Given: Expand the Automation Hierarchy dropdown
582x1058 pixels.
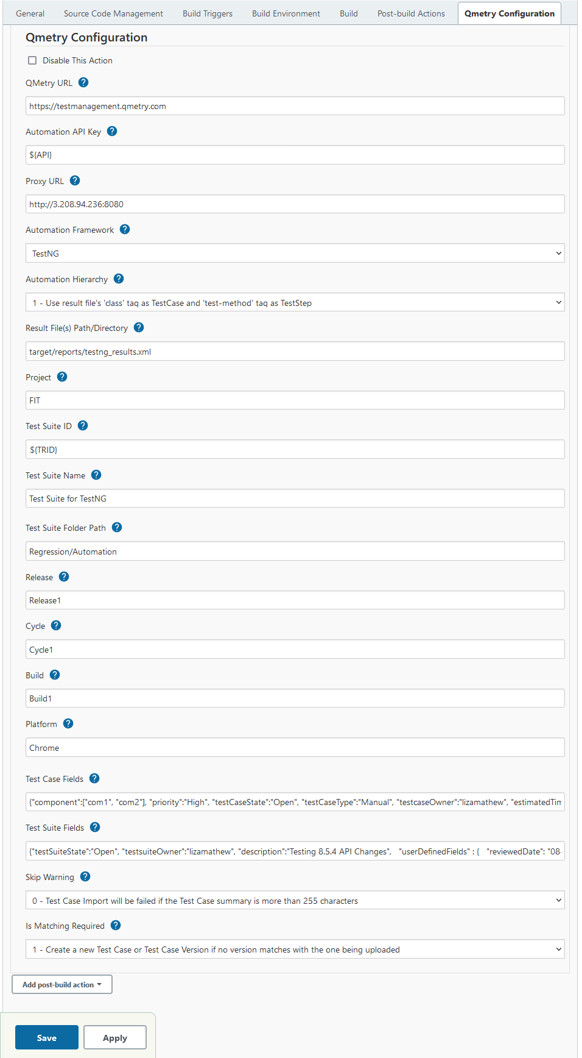Looking at the screenshot, I should coord(295,303).
